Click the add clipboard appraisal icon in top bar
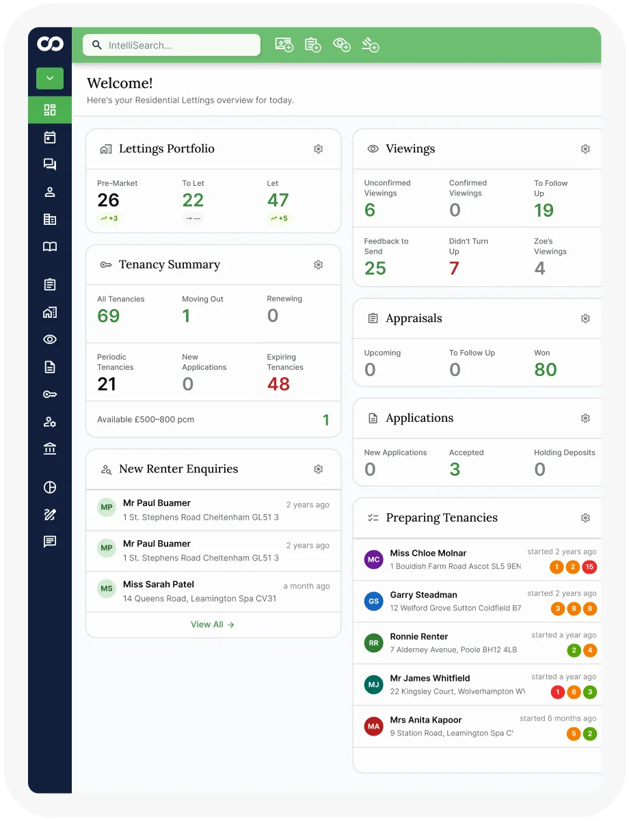This screenshot has height=821, width=629. click(x=313, y=45)
